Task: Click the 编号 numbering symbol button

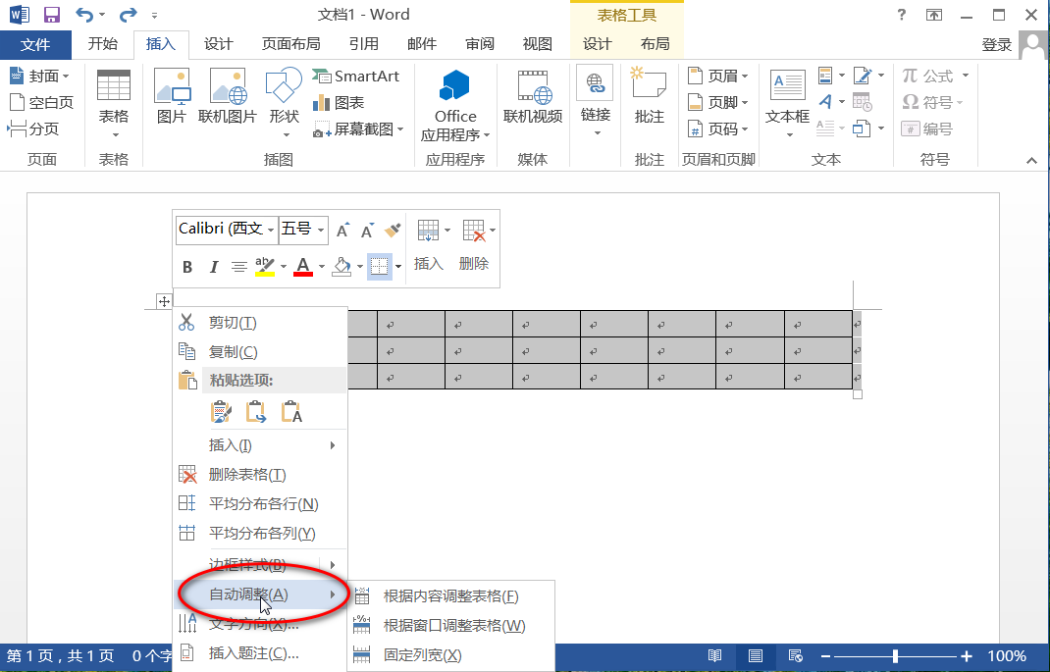Action: [926, 129]
